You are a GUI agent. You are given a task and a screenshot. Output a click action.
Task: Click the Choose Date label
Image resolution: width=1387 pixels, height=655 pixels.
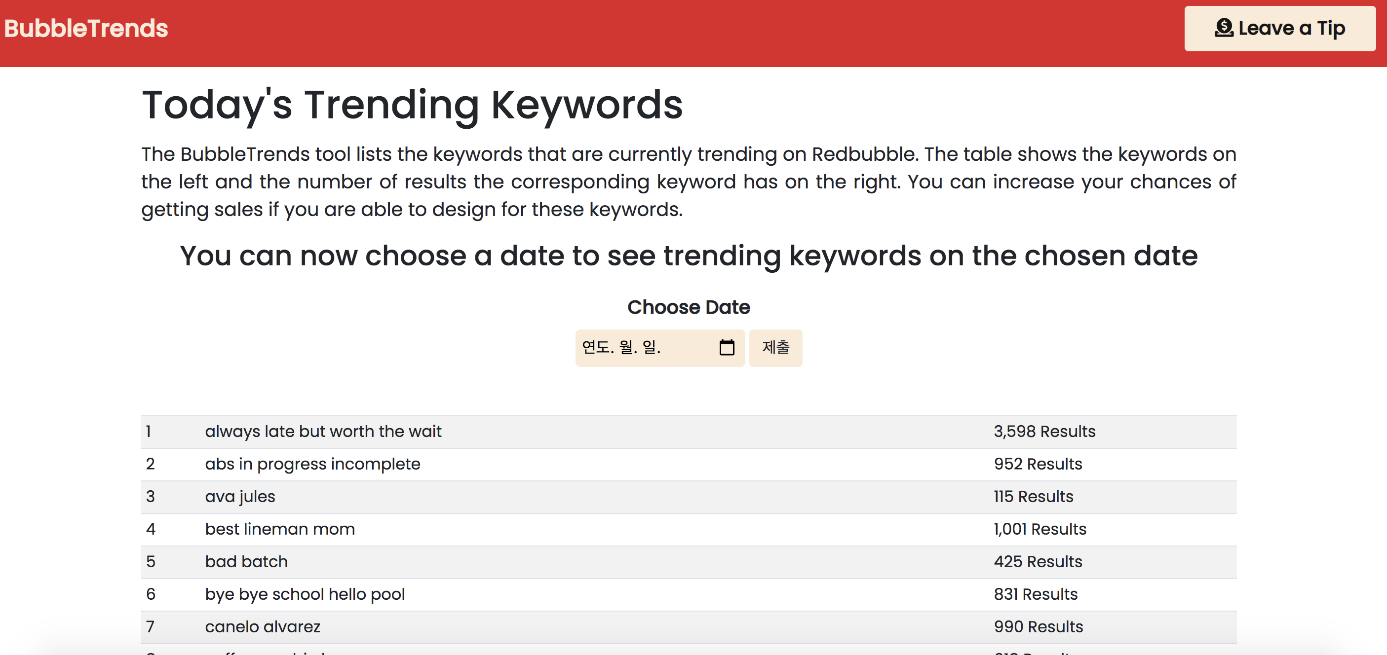point(688,307)
